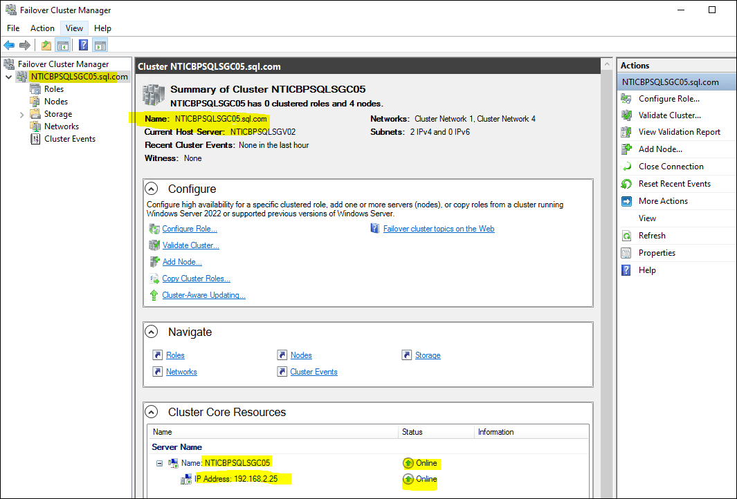This screenshot has height=499, width=737.
Task: Open the View menu
Action: click(74, 28)
